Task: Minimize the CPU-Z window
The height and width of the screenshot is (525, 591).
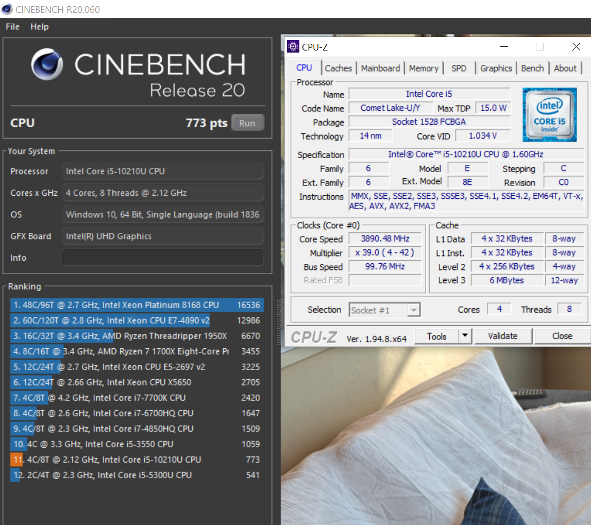Action: tap(504, 47)
